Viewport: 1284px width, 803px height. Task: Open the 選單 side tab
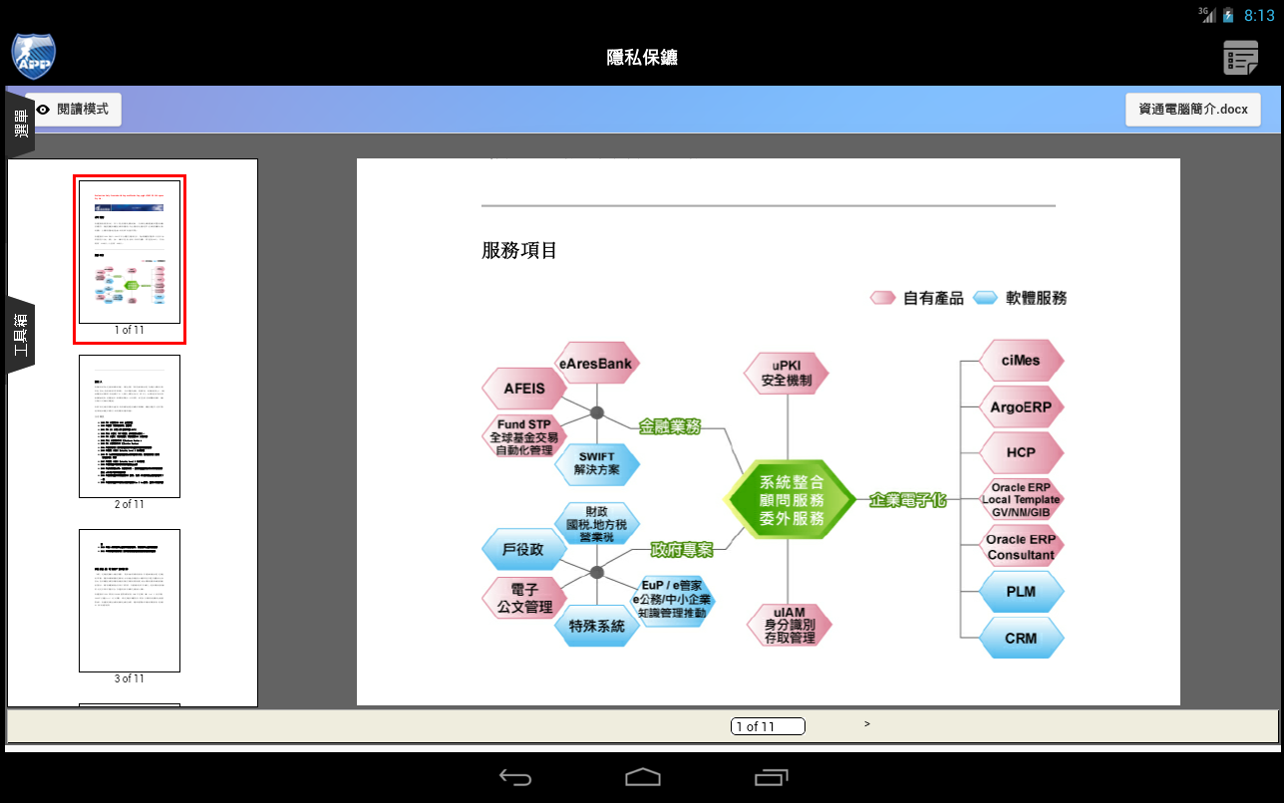point(20,124)
